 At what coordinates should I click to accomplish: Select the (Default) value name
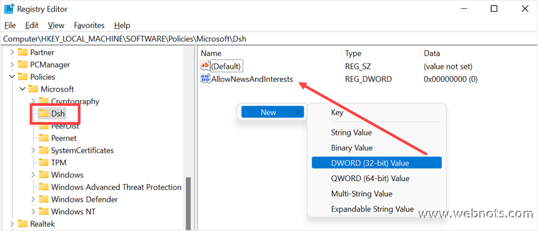click(x=226, y=66)
